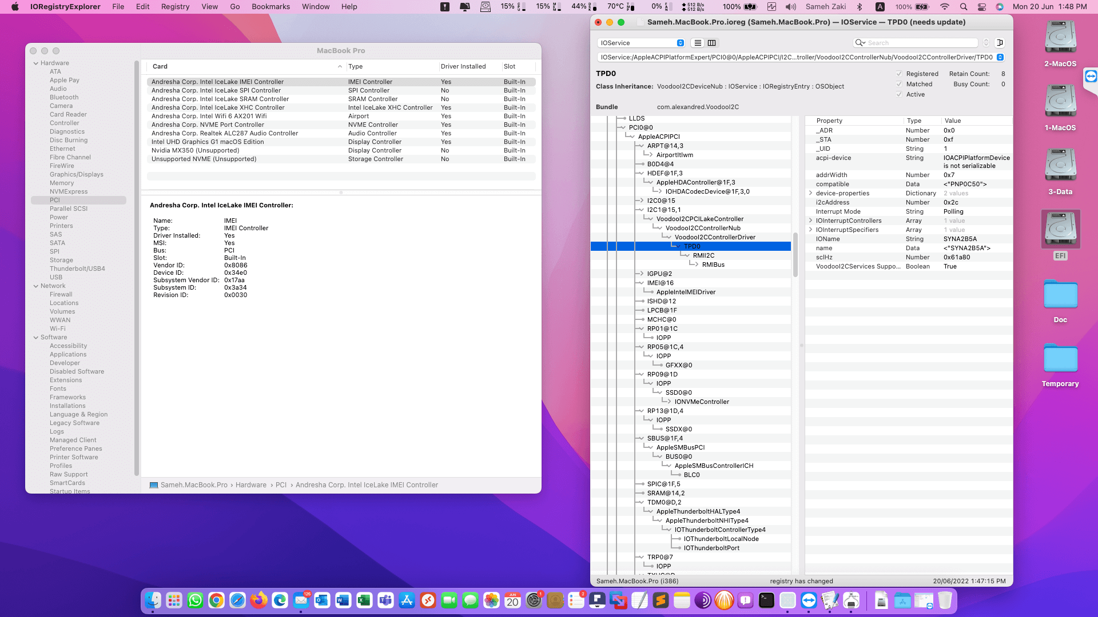Select the RMI I2C node in the tree
1098x617 pixels.
click(x=703, y=255)
